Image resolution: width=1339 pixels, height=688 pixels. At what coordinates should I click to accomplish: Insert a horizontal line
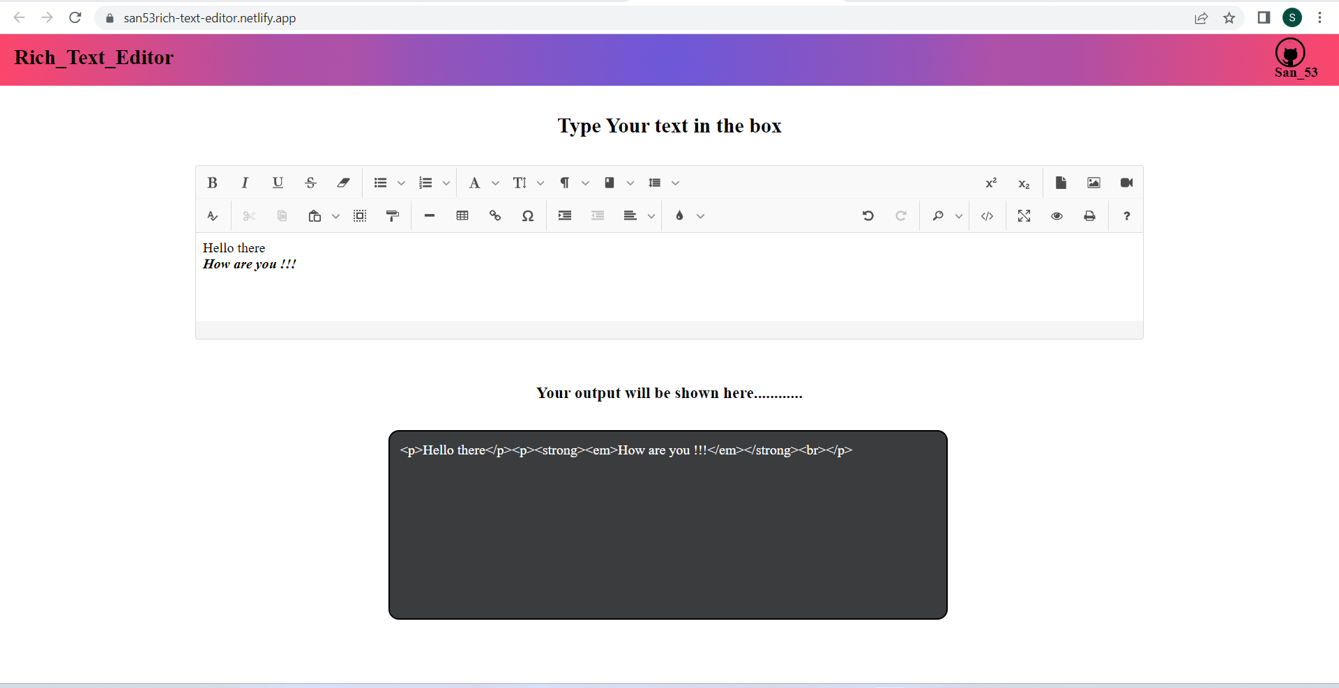[x=430, y=216]
